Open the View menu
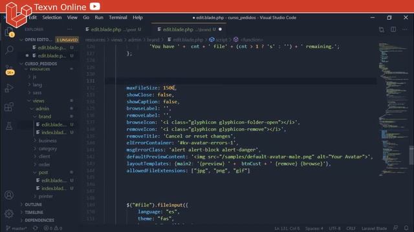 click(x=72, y=17)
